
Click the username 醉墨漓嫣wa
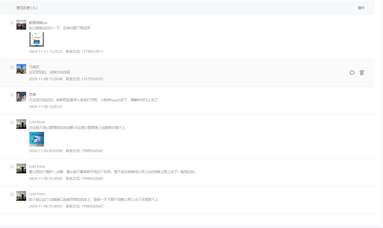point(38,23)
